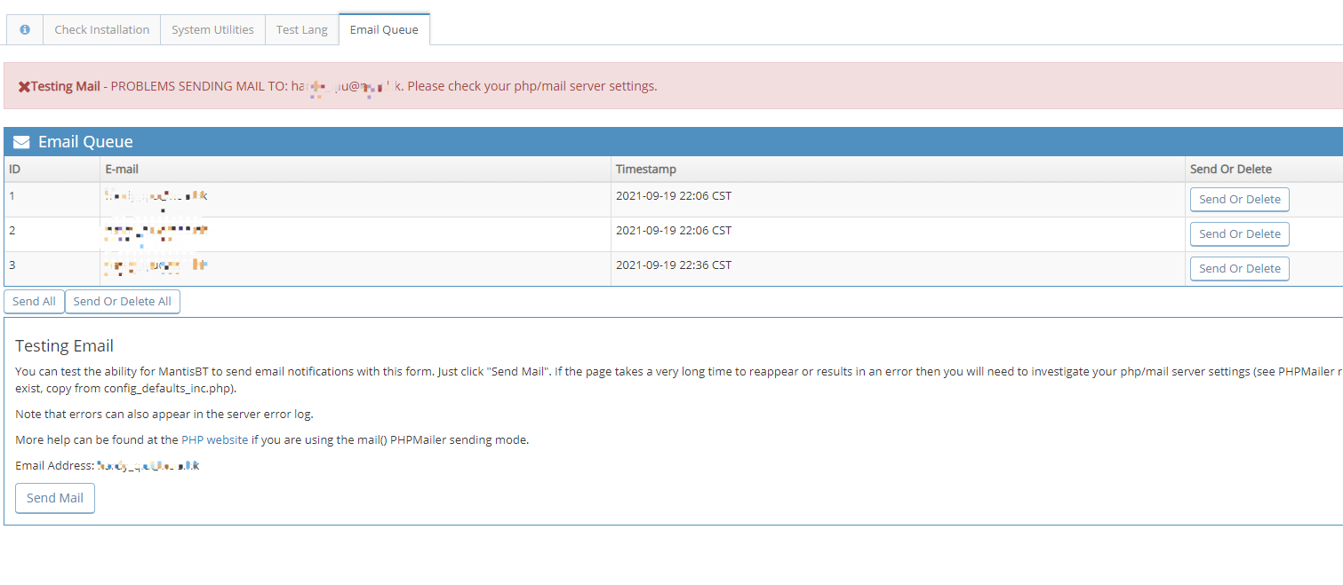
Task: Click queue entry ID 2
Action: pos(12,230)
